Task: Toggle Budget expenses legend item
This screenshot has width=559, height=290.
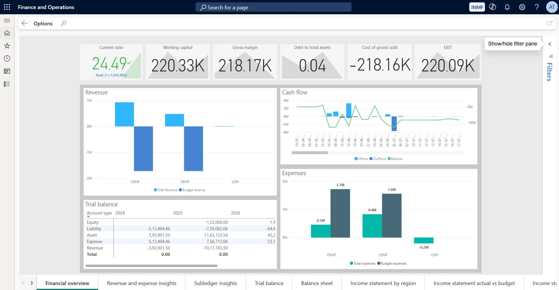Action: click(392, 263)
